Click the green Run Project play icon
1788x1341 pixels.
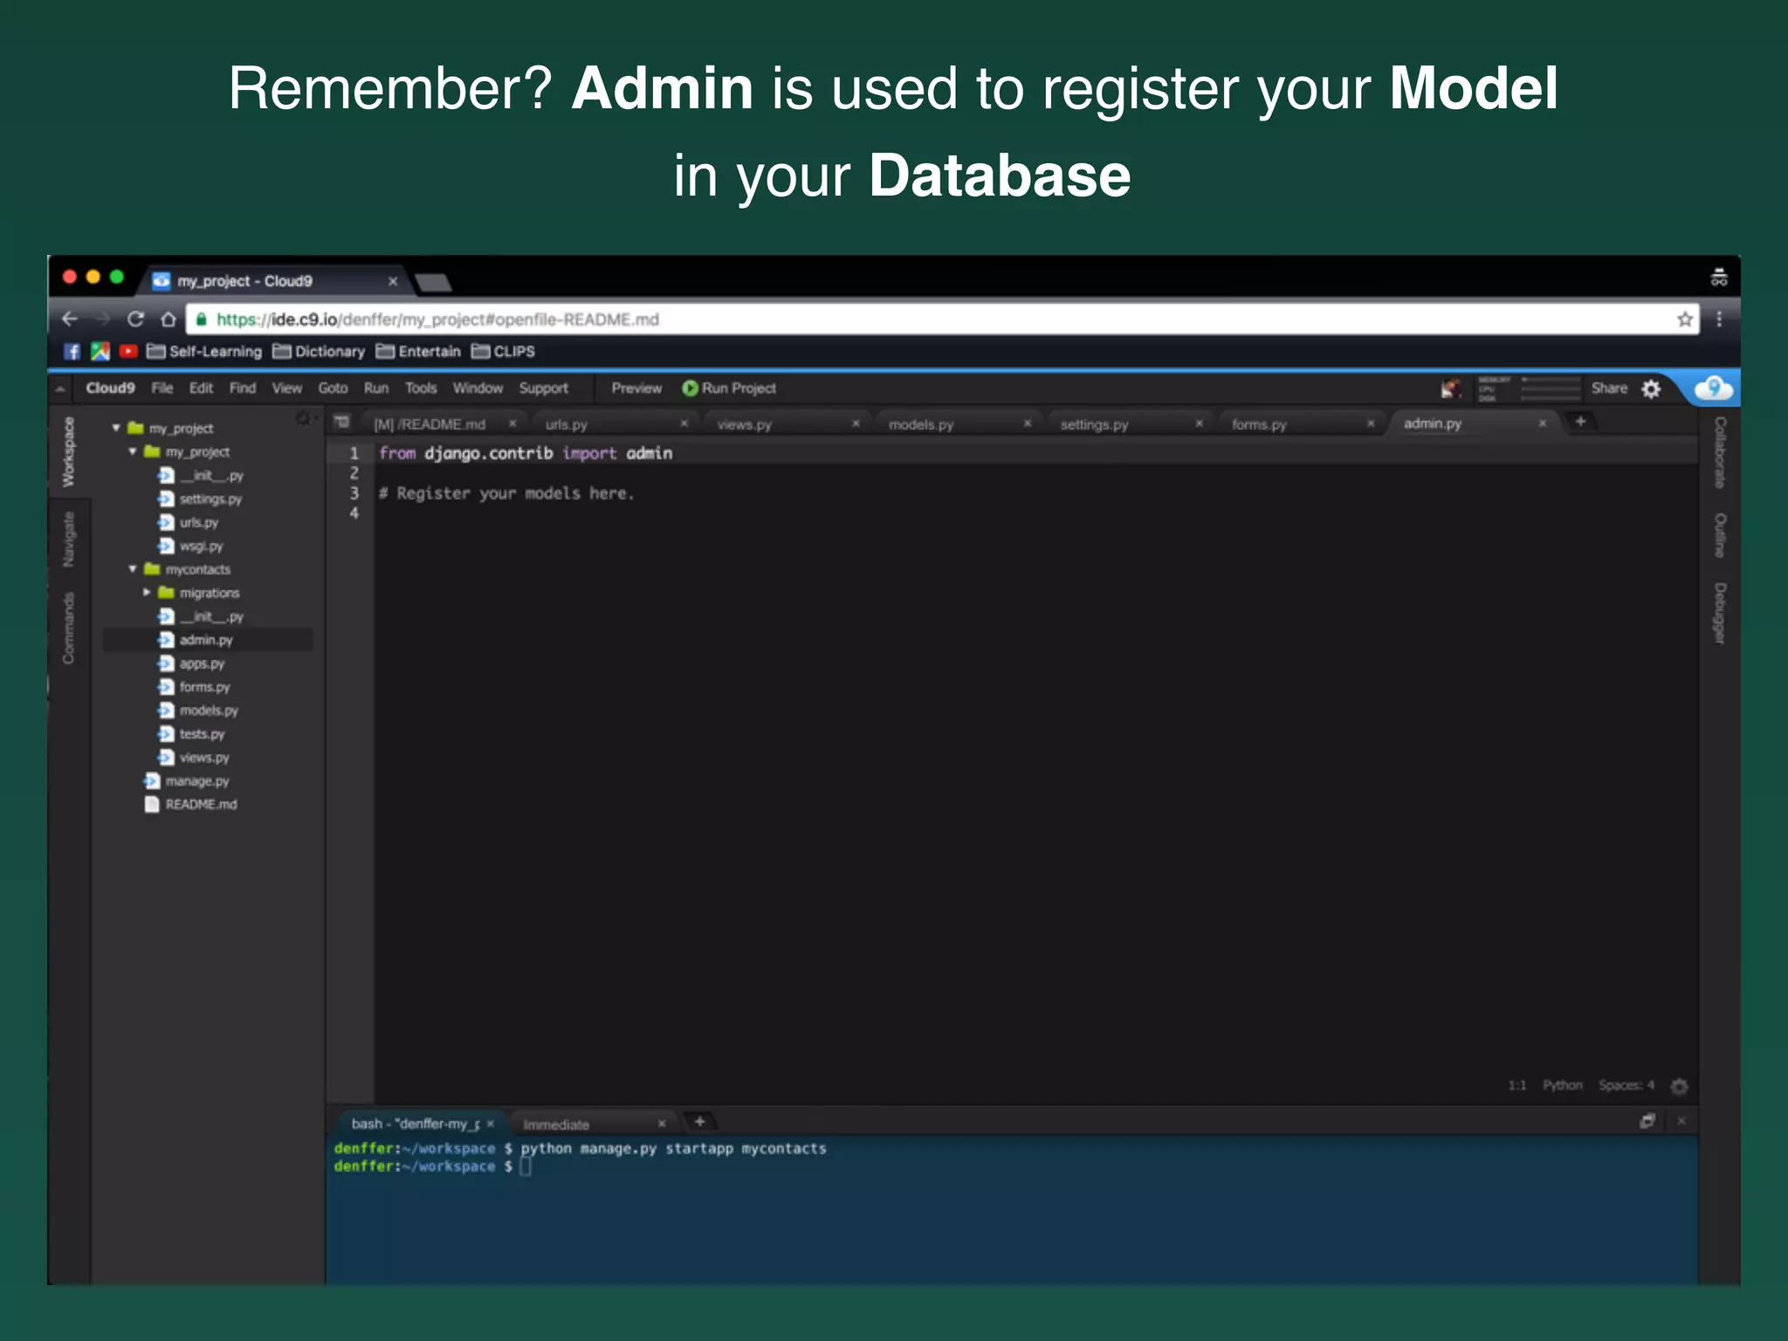click(690, 389)
